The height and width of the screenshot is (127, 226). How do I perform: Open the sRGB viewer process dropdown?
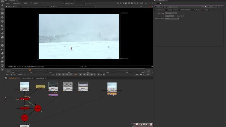37,3
